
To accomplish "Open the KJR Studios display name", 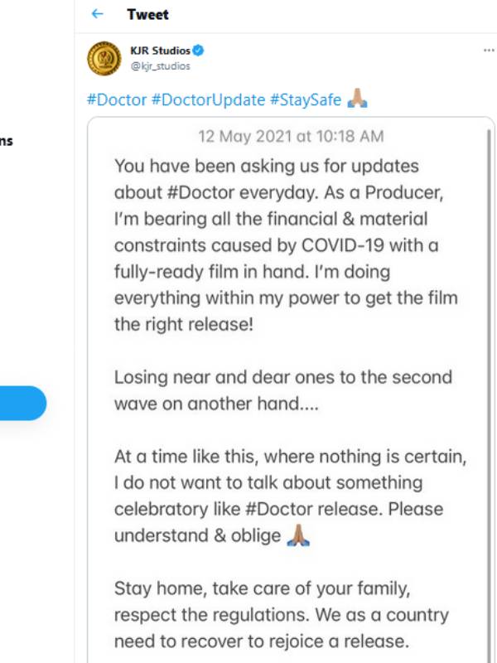I will pos(160,51).
